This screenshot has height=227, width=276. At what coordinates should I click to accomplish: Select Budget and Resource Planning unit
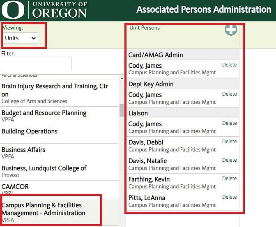60,116
